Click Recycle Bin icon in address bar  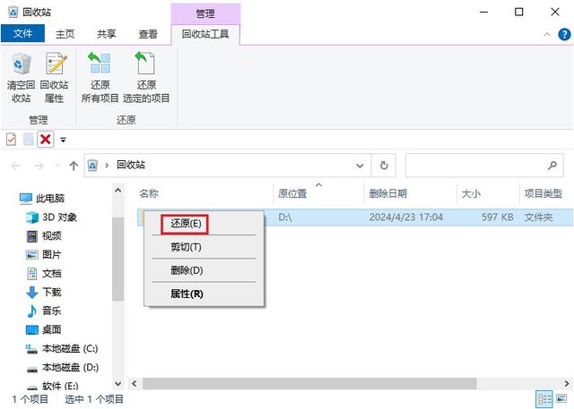(x=93, y=166)
